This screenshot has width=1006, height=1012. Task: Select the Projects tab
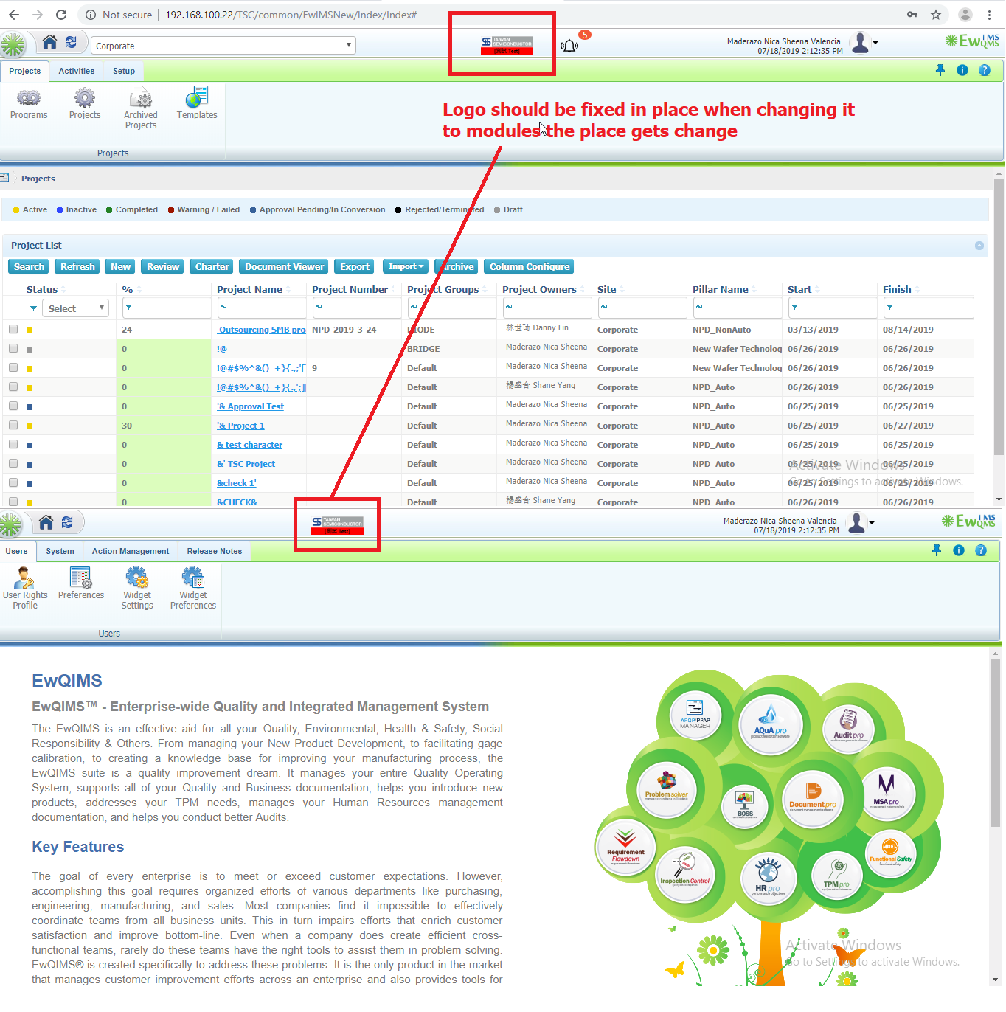25,72
